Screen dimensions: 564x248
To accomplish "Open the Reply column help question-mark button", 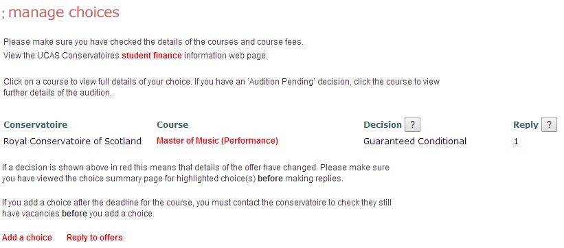I will (549, 124).
